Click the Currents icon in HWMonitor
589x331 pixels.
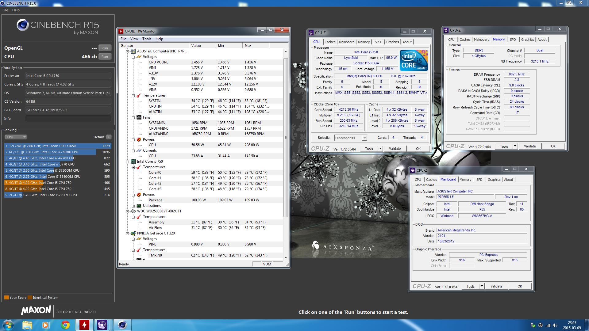(139, 150)
